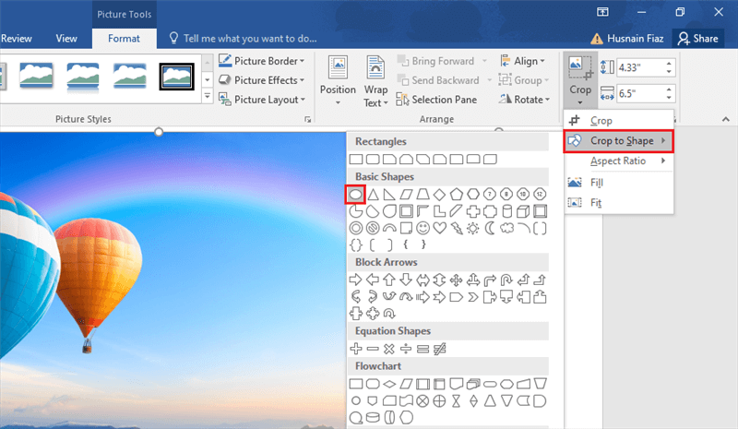Open the Wrap Text dropdown
Screen dimensions: 738x429
click(x=375, y=81)
